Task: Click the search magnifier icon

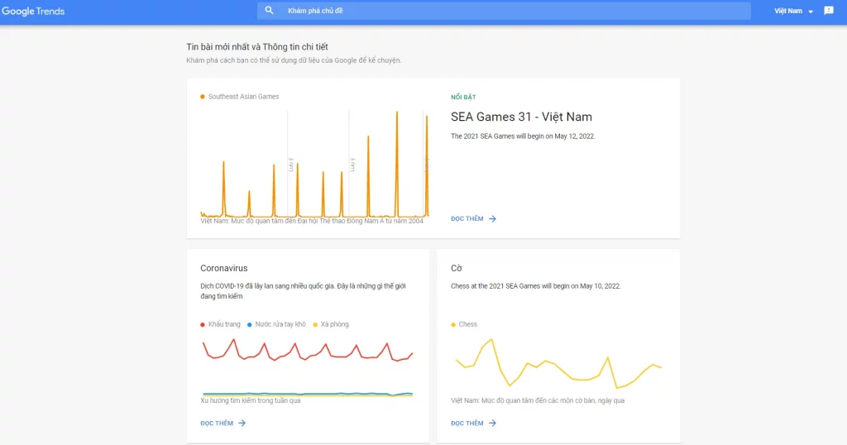Action: click(269, 10)
